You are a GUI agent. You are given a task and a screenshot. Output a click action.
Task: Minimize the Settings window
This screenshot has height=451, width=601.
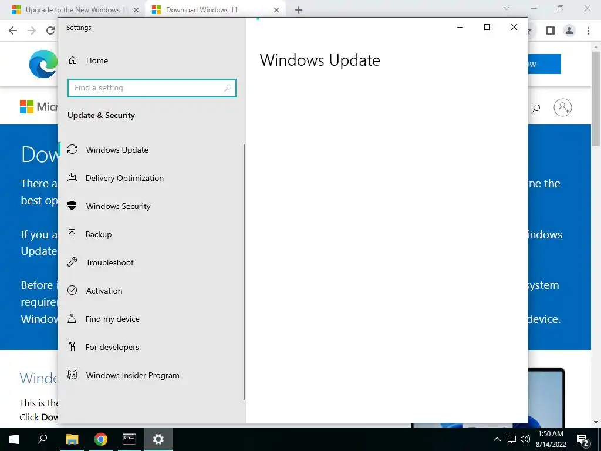(x=460, y=27)
